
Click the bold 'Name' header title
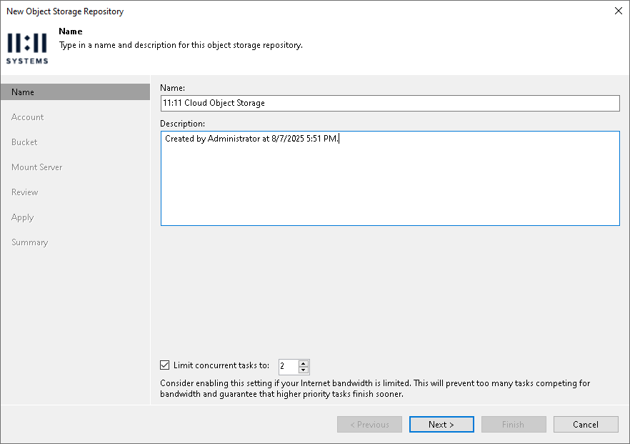(71, 31)
